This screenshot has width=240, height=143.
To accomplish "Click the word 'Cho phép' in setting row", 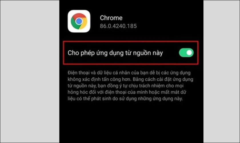I will tap(81, 53).
